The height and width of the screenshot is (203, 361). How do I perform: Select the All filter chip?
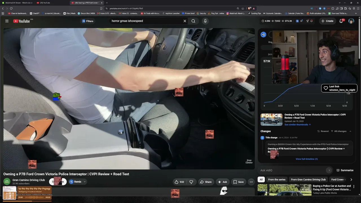[261, 180]
